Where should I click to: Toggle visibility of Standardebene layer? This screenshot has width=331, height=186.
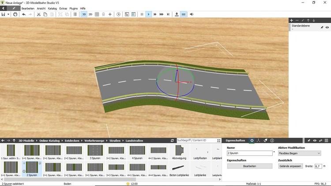327,27
